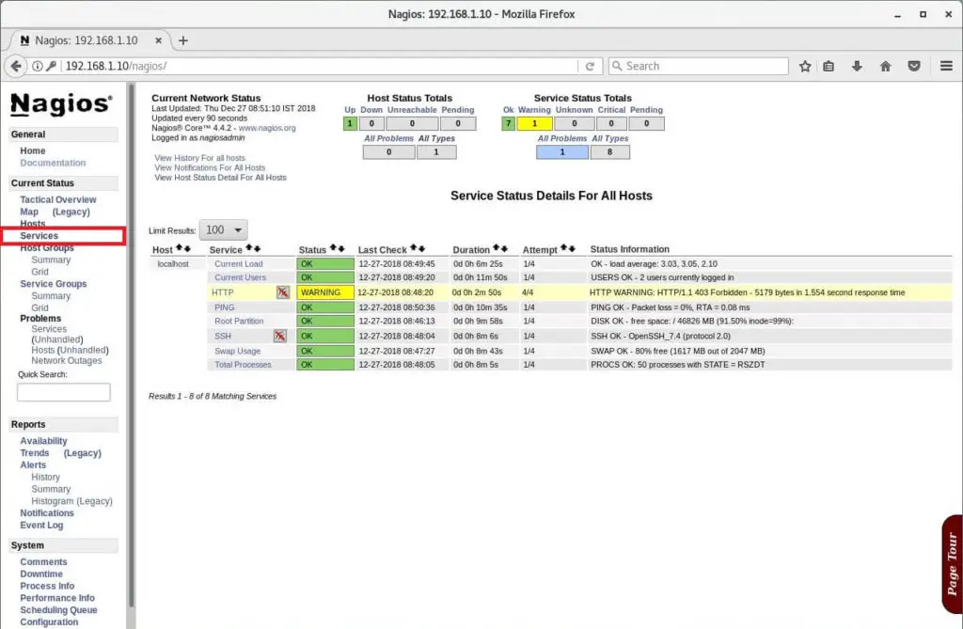Image resolution: width=963 pixels, height=629 pixels.
Task: Open Event Log in sidebar
Action: 41,526
